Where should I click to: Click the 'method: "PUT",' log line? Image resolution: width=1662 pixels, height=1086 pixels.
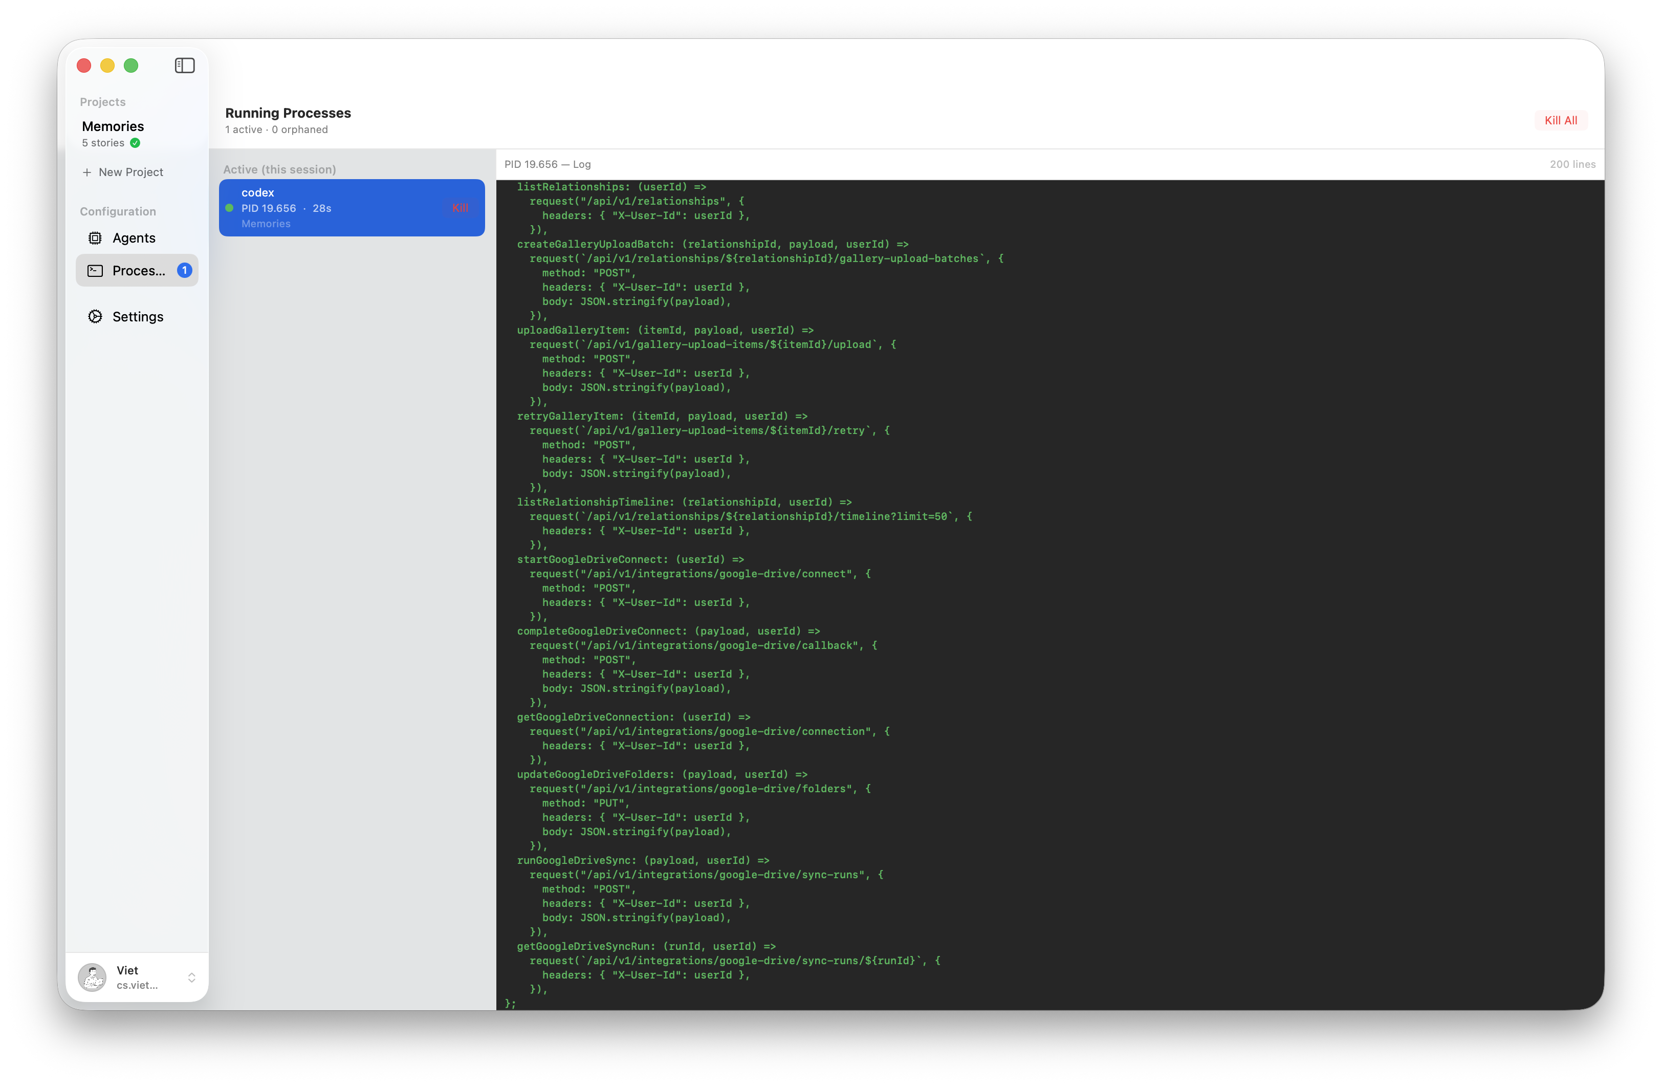[586, 803]
